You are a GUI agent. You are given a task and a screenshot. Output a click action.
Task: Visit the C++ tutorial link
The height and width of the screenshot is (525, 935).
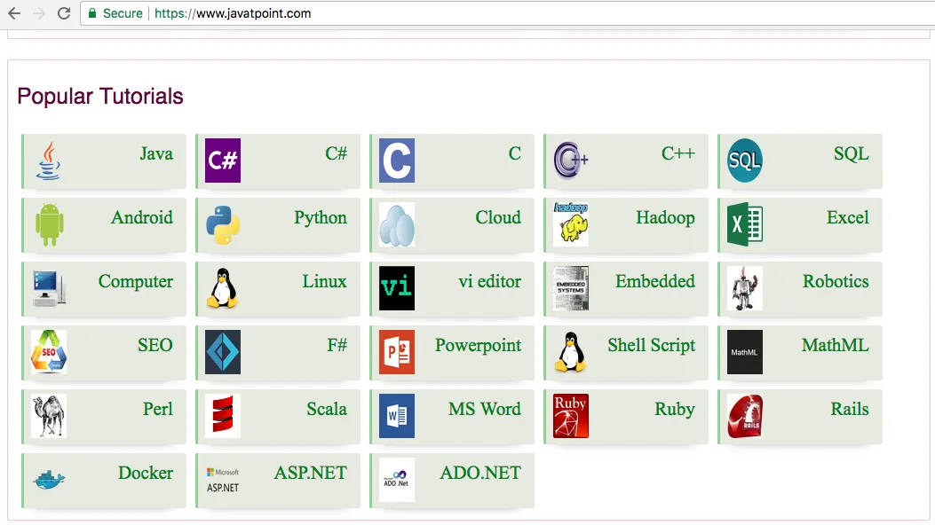coord(678,153)
